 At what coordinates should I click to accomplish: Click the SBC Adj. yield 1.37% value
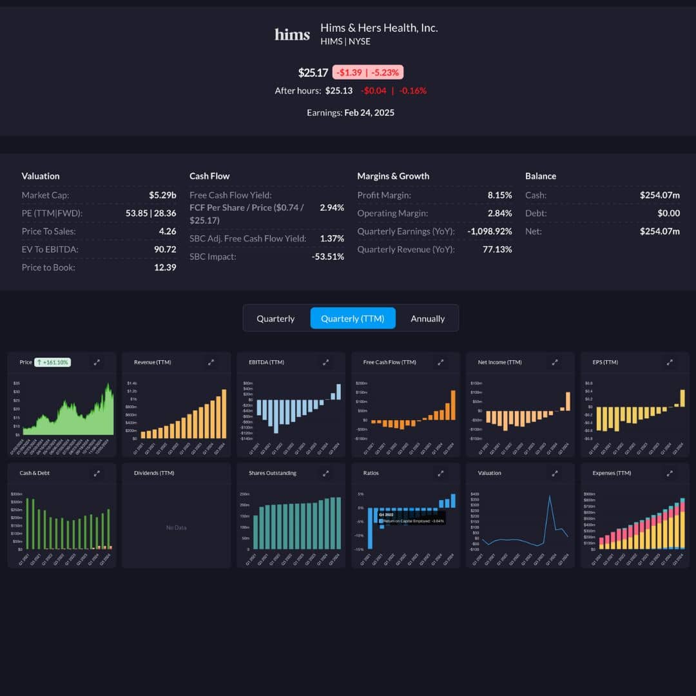point(332,238)
